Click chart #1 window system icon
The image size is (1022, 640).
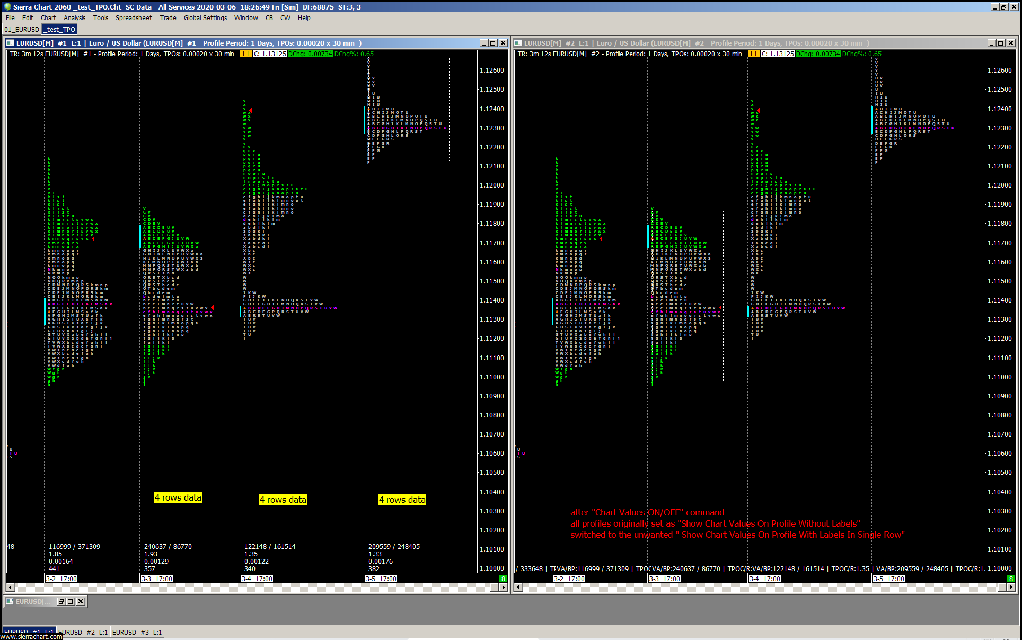coord(10,43)
